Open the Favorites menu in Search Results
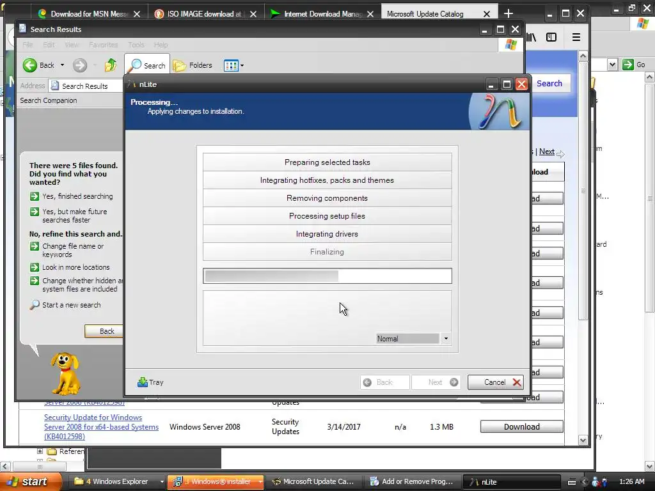 tap(103, 45)
